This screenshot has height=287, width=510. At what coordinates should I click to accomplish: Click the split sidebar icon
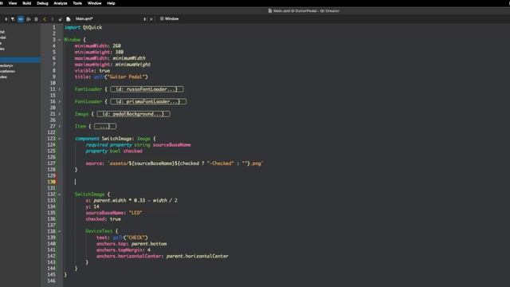[29, 19]
